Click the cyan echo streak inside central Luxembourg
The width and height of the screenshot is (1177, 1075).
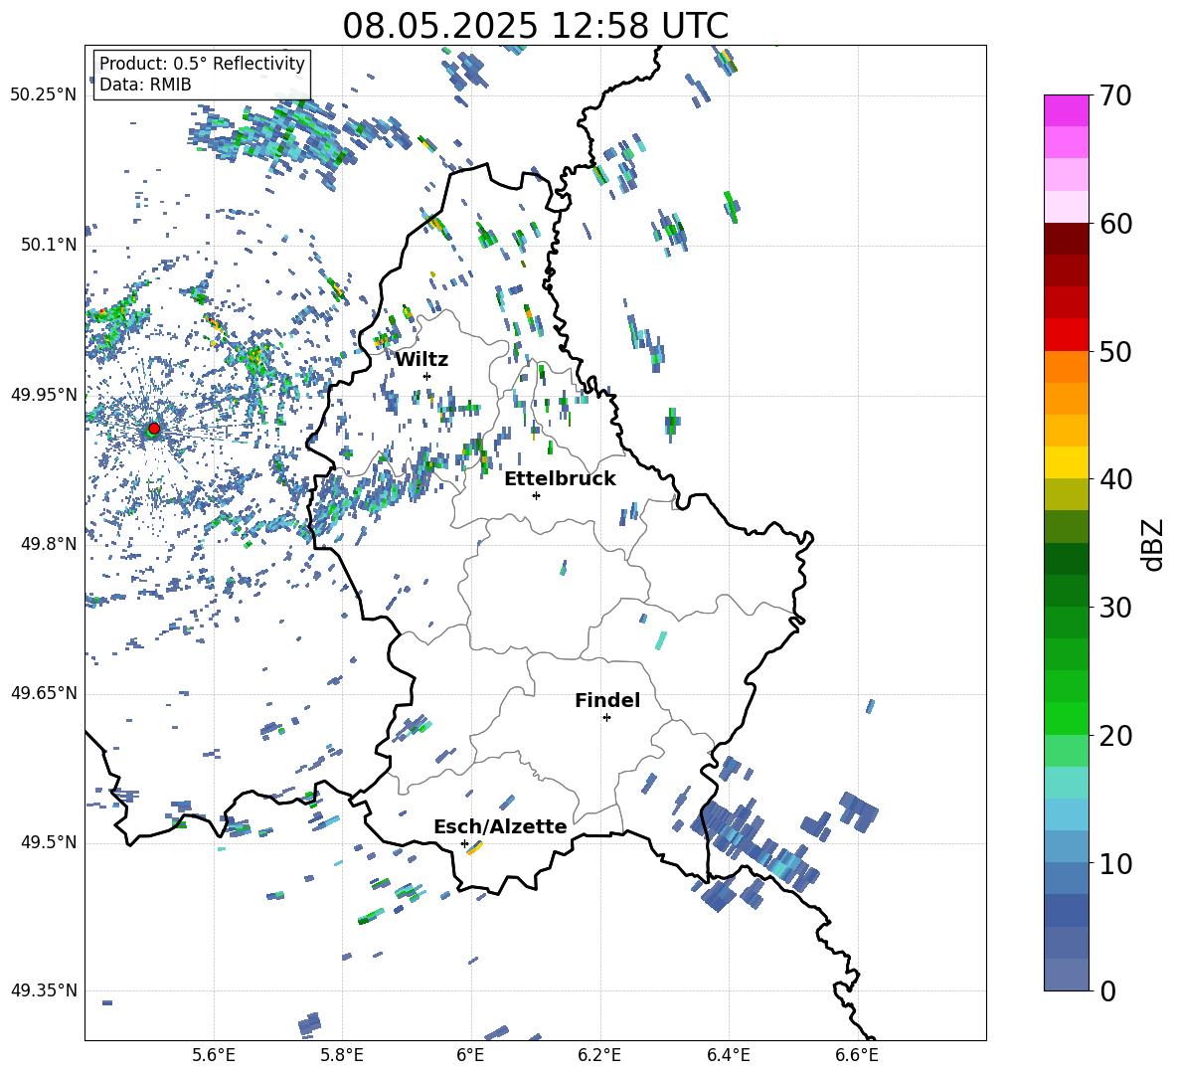660,640
